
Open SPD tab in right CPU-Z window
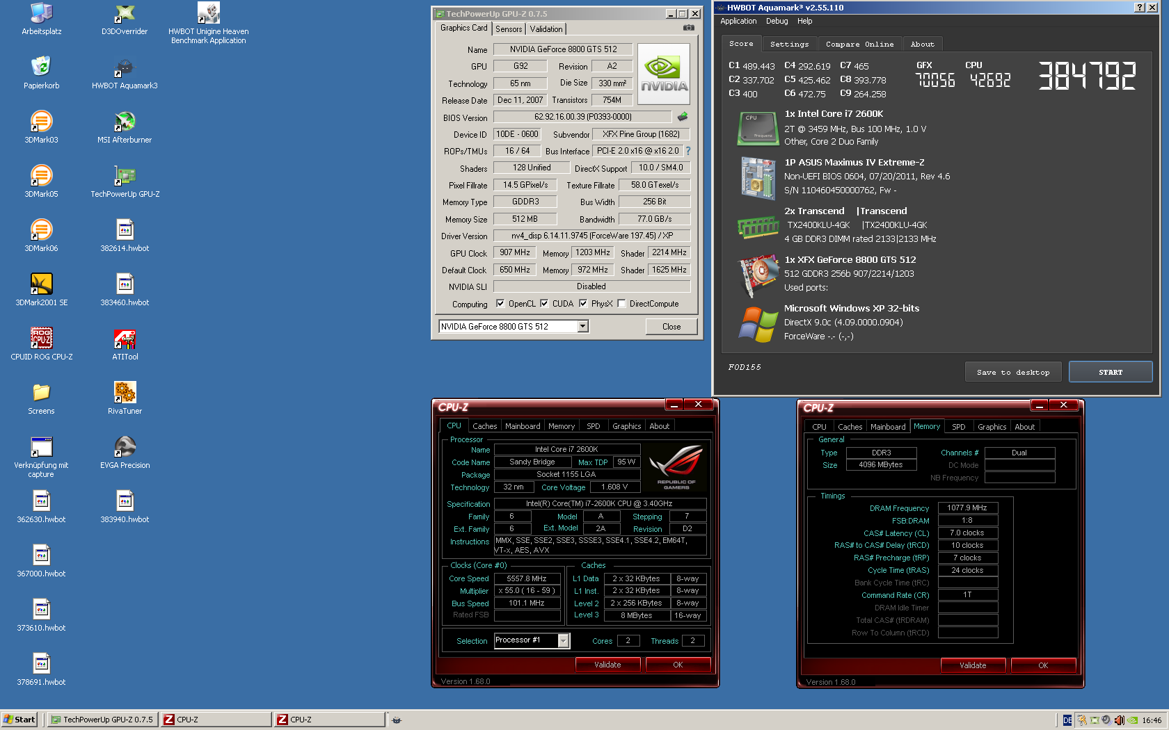point(958,427)
